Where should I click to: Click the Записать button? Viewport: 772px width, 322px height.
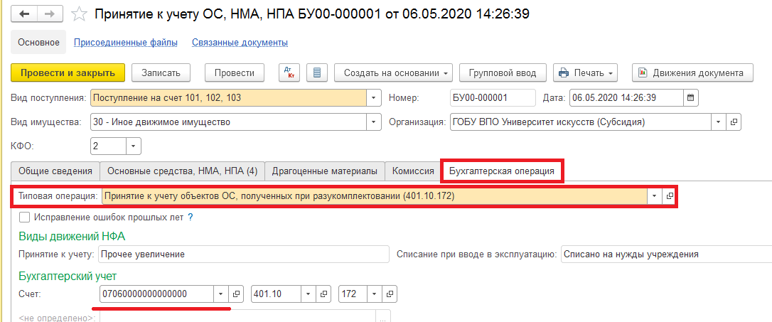click(x=161, y=73)
